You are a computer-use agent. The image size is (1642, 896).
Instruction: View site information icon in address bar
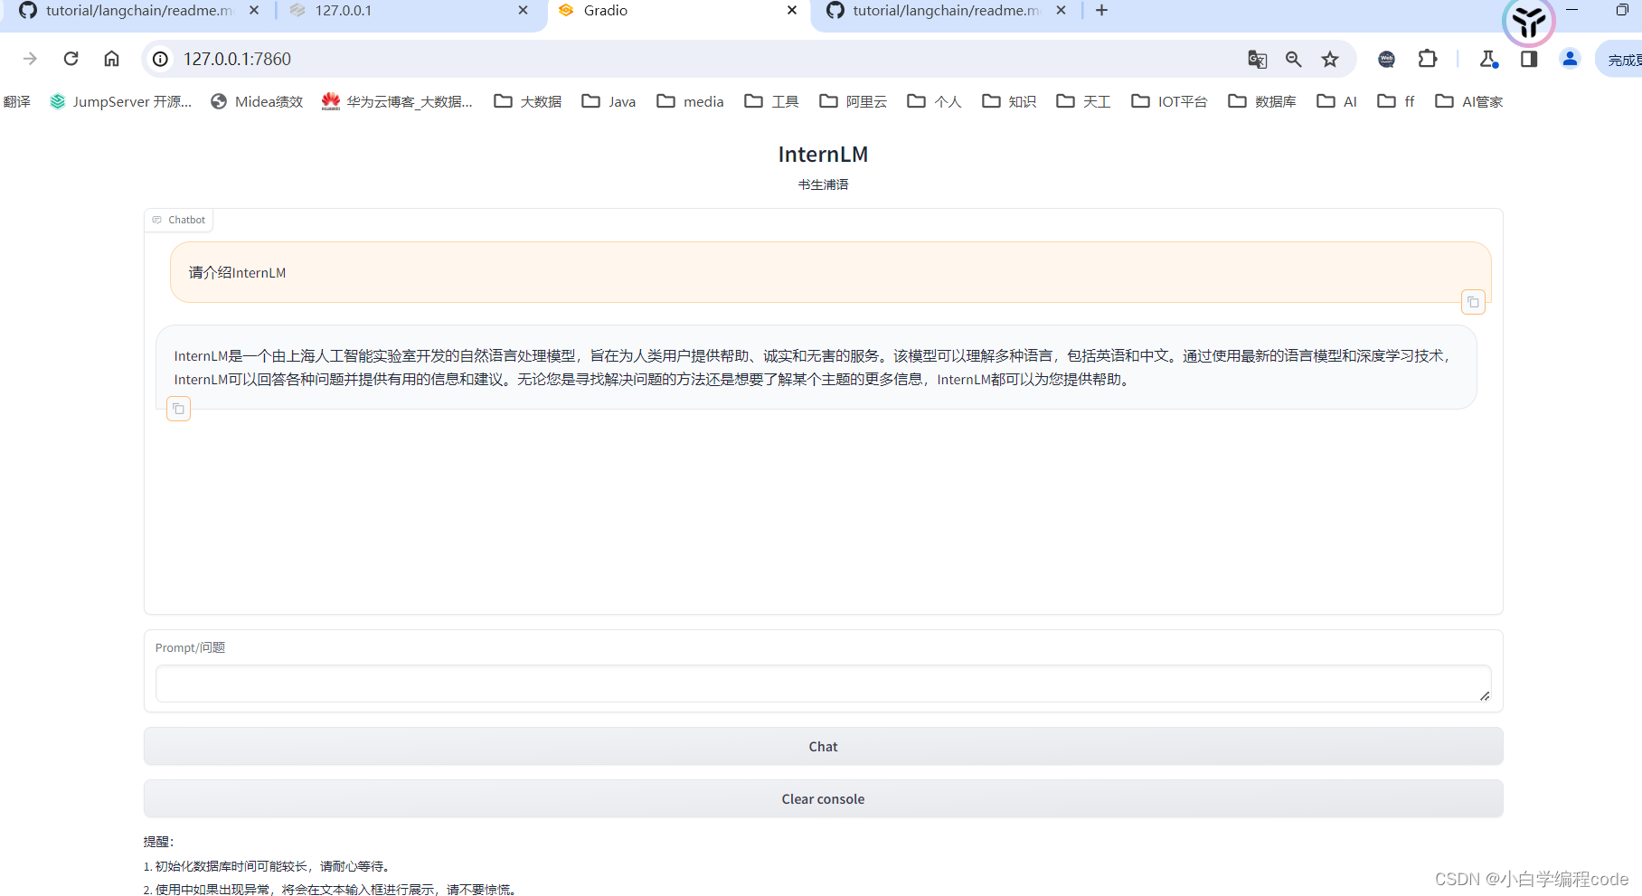pyautogui.click(x=160, y=59)
